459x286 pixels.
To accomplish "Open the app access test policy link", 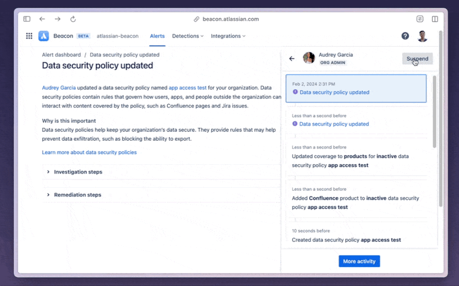I will (187, 88).
